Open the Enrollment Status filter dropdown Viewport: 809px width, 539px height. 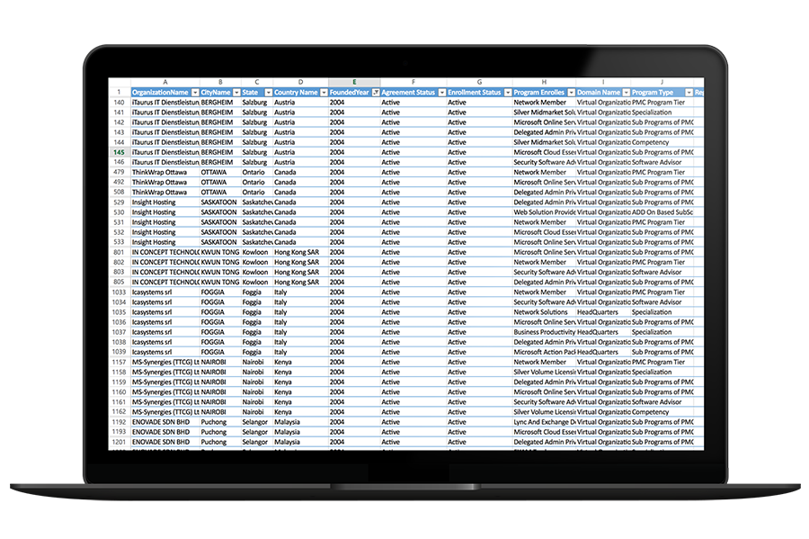pos(508,93)
